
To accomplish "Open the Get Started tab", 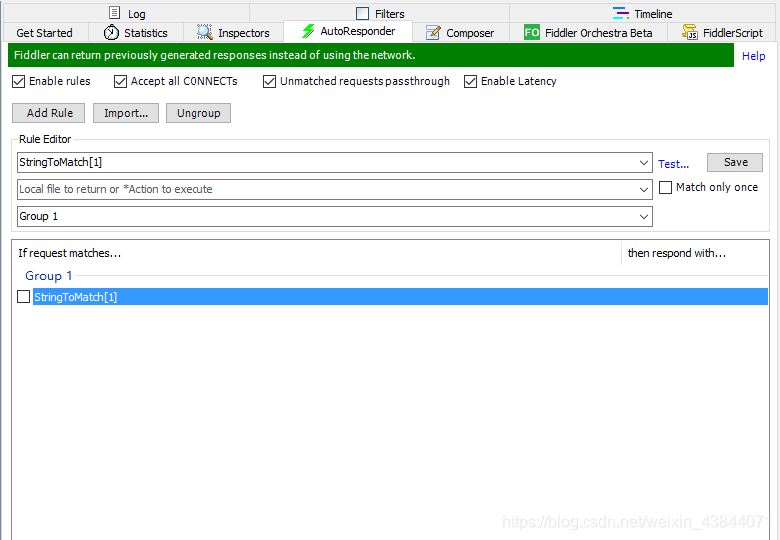I will click(x=44, y=33).
